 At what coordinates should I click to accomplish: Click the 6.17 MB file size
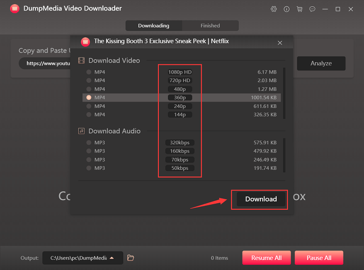point(267,72)
